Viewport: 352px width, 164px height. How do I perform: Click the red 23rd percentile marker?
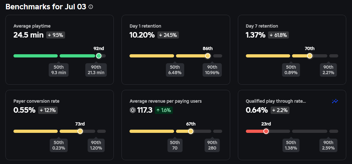[x=266, y=131]
